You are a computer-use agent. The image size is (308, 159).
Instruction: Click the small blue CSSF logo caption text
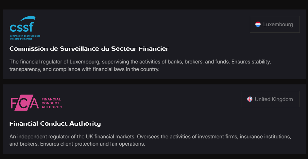[25, 37]
